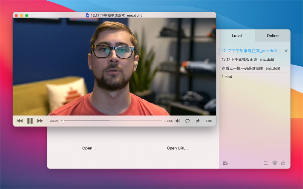The width and height of the screenshot is (303, 189).
Task: Skip to the previous track
Action: [x=20, y=121]
